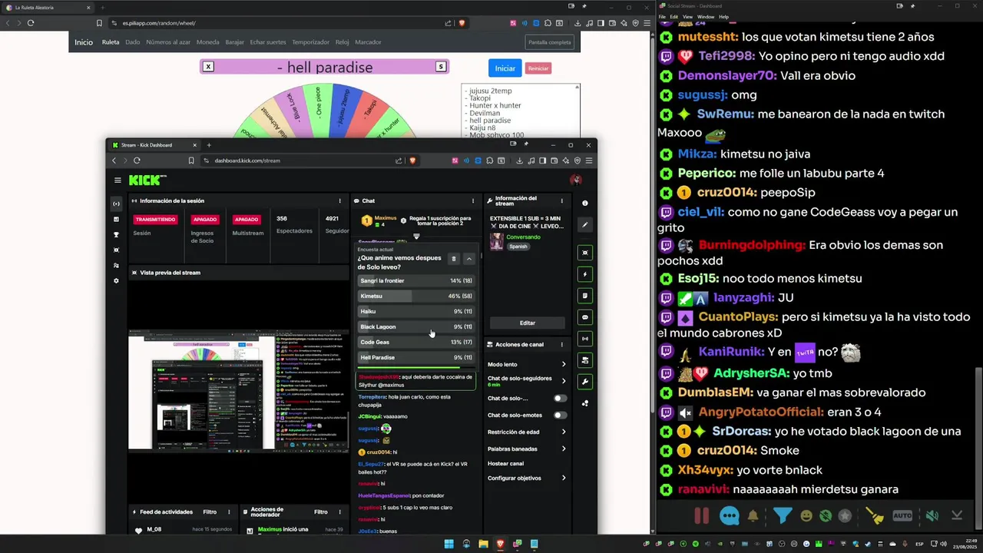Open View menu in Social Stream window
Viewport: 983px width, 553px height.
coord(687,16)
